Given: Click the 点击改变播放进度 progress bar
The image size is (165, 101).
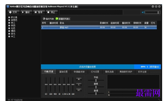Looking at the screenshot, I should tap(87, 67).
